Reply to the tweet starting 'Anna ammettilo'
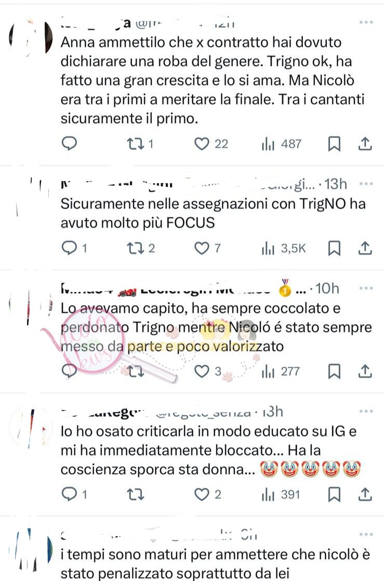The height and width of the screenshot is (581, 384). click(x=69, y=144)
